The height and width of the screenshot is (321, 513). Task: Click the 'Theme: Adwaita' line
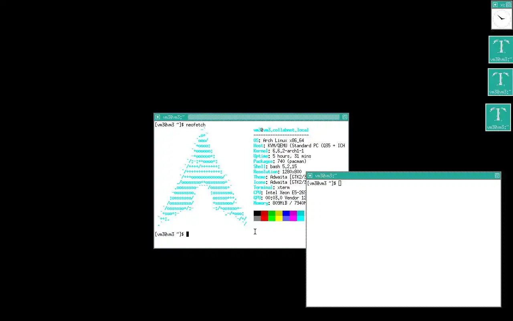[280, 177]
